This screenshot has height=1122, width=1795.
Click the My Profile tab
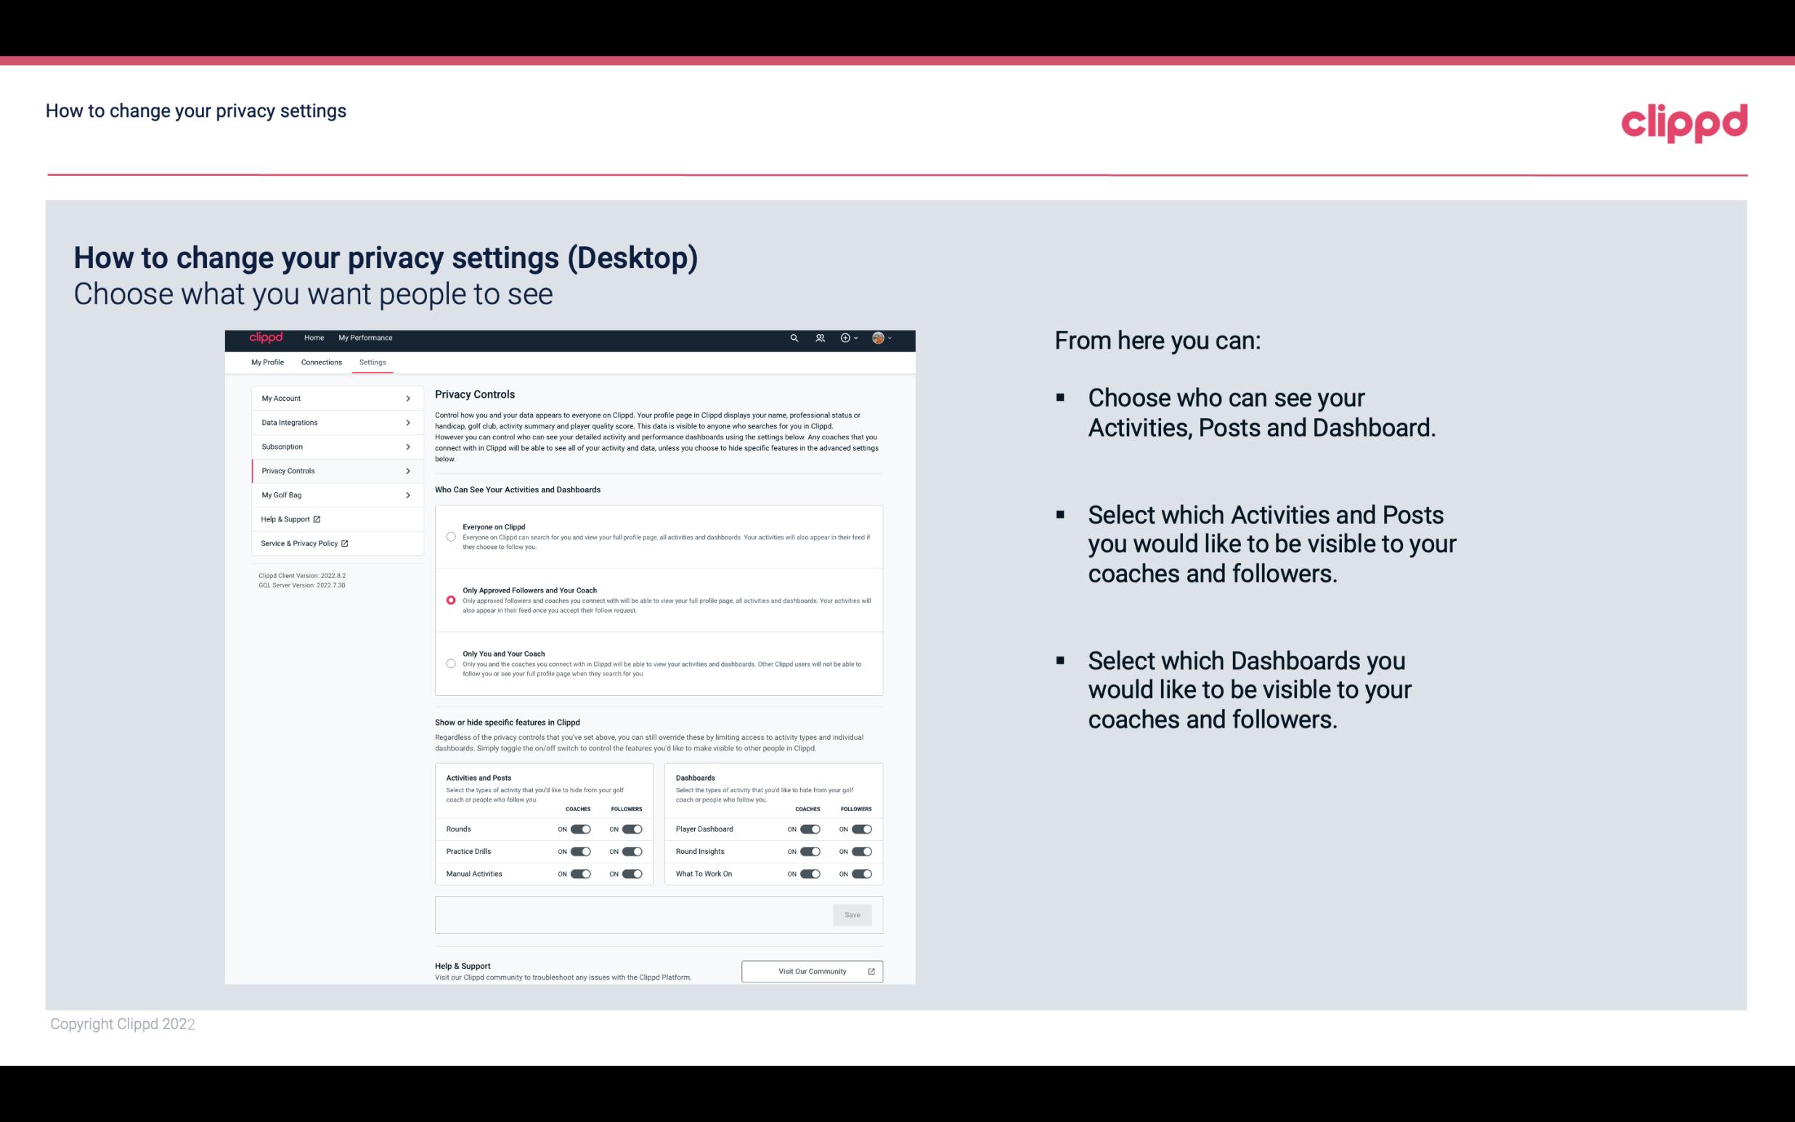267,362
